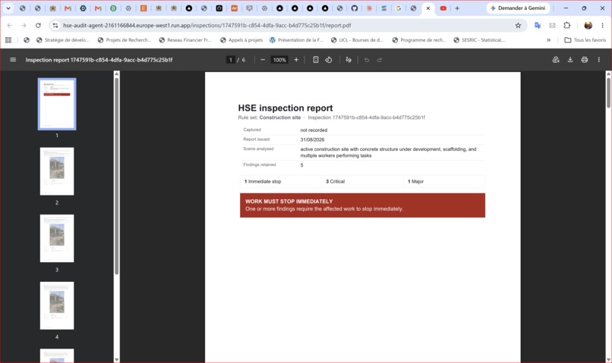Click the PDF page number field

(231, 60)
